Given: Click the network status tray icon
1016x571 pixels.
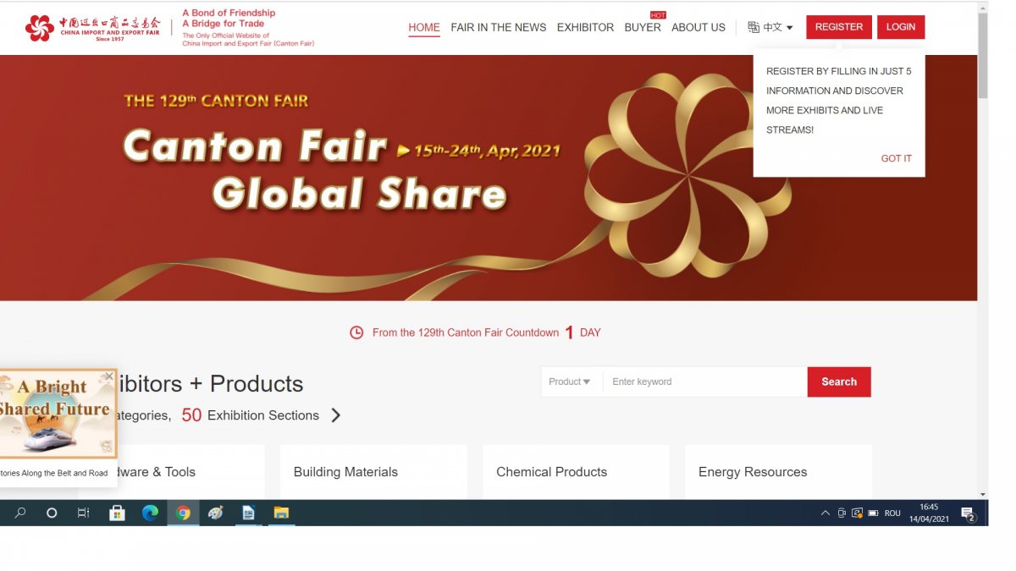Looking at the screenshot, I should coord(857,513).
